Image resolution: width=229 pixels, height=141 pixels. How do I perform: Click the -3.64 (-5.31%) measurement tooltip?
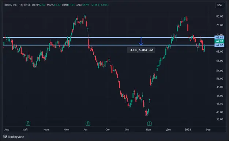coord(141,50)
